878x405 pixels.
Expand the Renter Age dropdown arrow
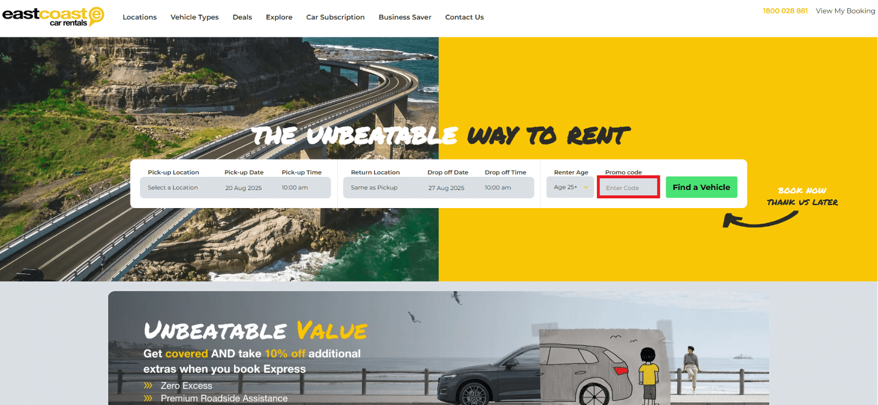click(x=585, y=188)
